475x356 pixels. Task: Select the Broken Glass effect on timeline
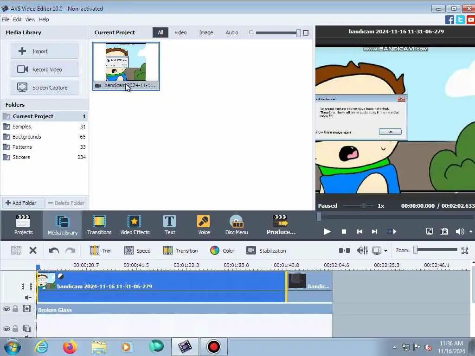(x=184, y=309)
